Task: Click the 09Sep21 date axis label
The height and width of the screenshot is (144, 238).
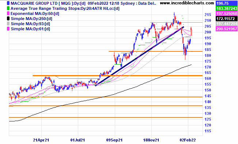Action: pyautogui.click(x=114, y=140)
